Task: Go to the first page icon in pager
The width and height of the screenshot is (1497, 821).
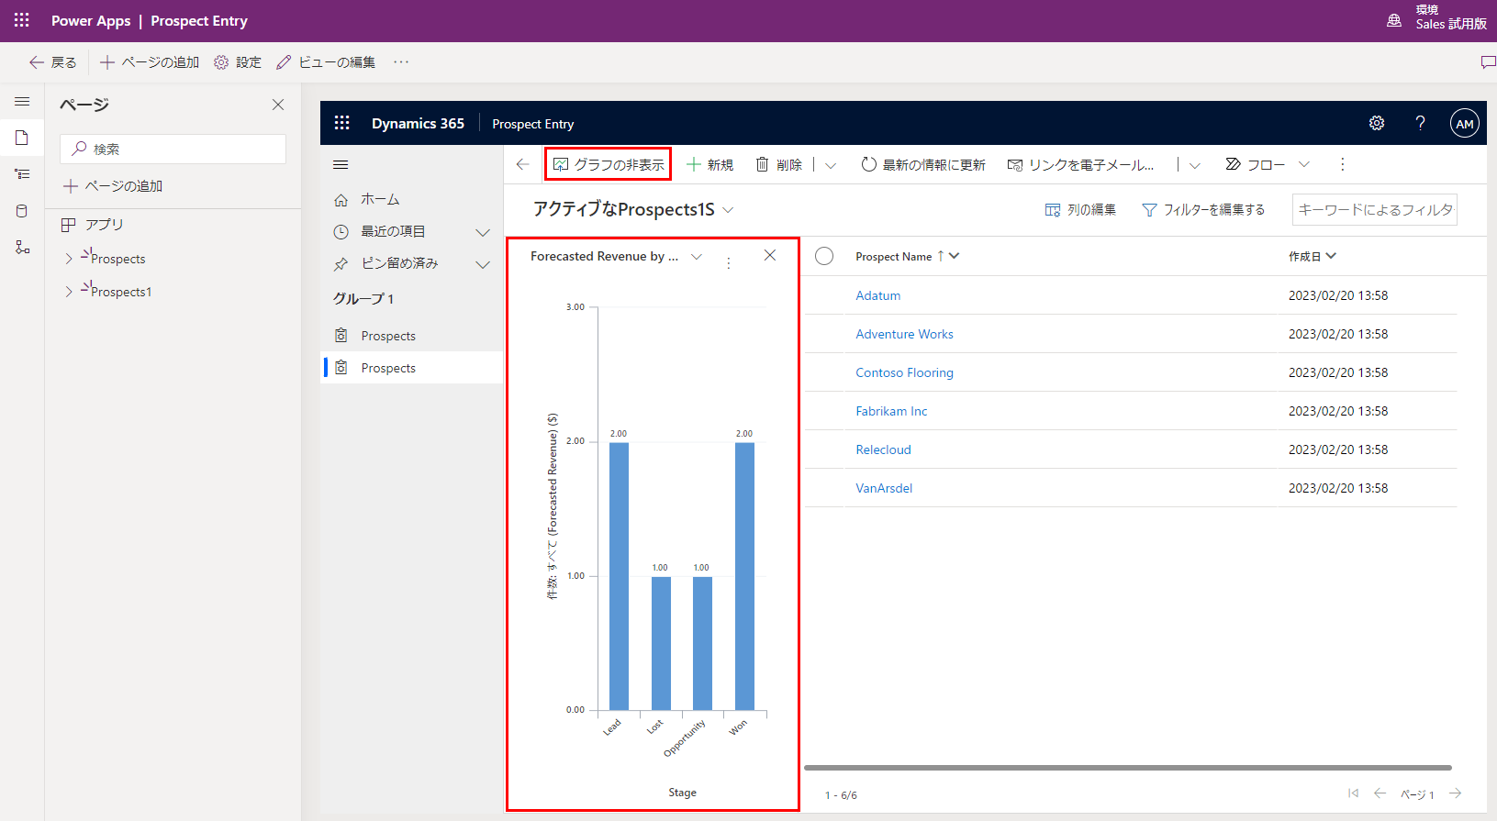Action: click(1353, 793)
